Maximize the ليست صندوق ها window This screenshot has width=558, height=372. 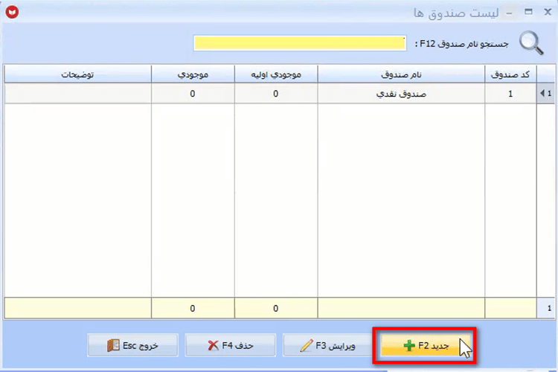click(528, 12)
